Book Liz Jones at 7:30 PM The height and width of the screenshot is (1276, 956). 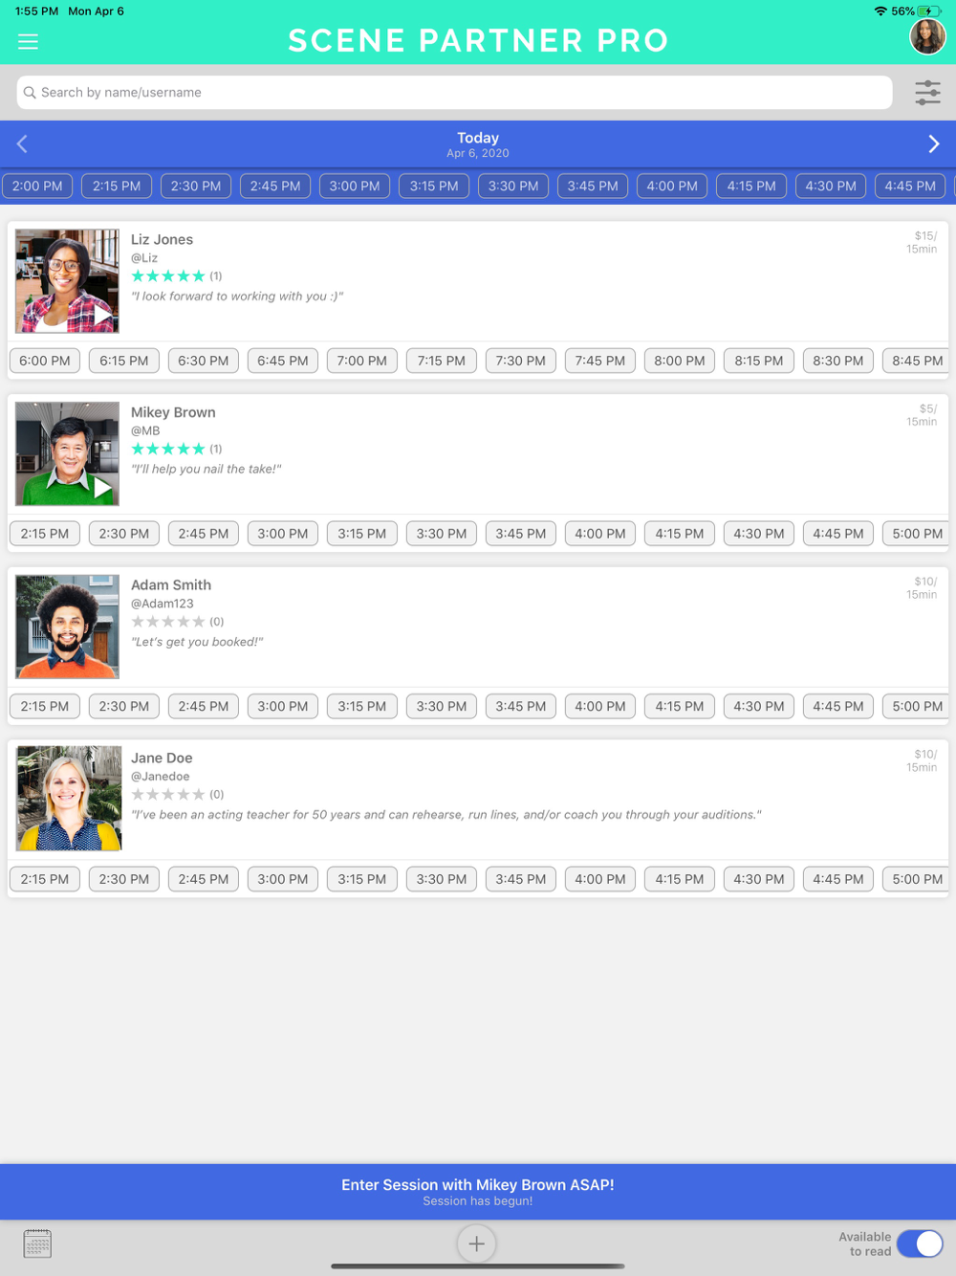point(521,361)
